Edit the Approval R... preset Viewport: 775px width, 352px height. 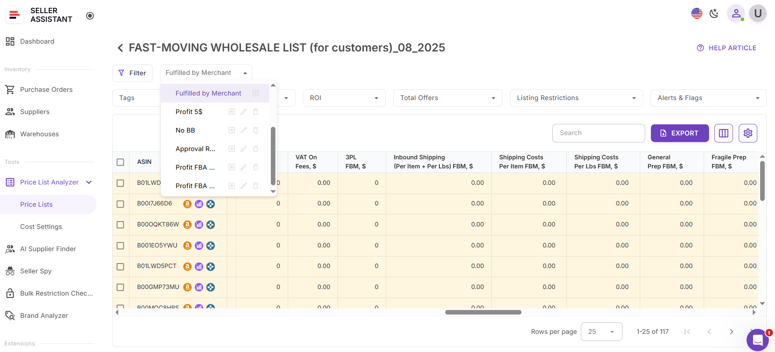tap(244, 149)
